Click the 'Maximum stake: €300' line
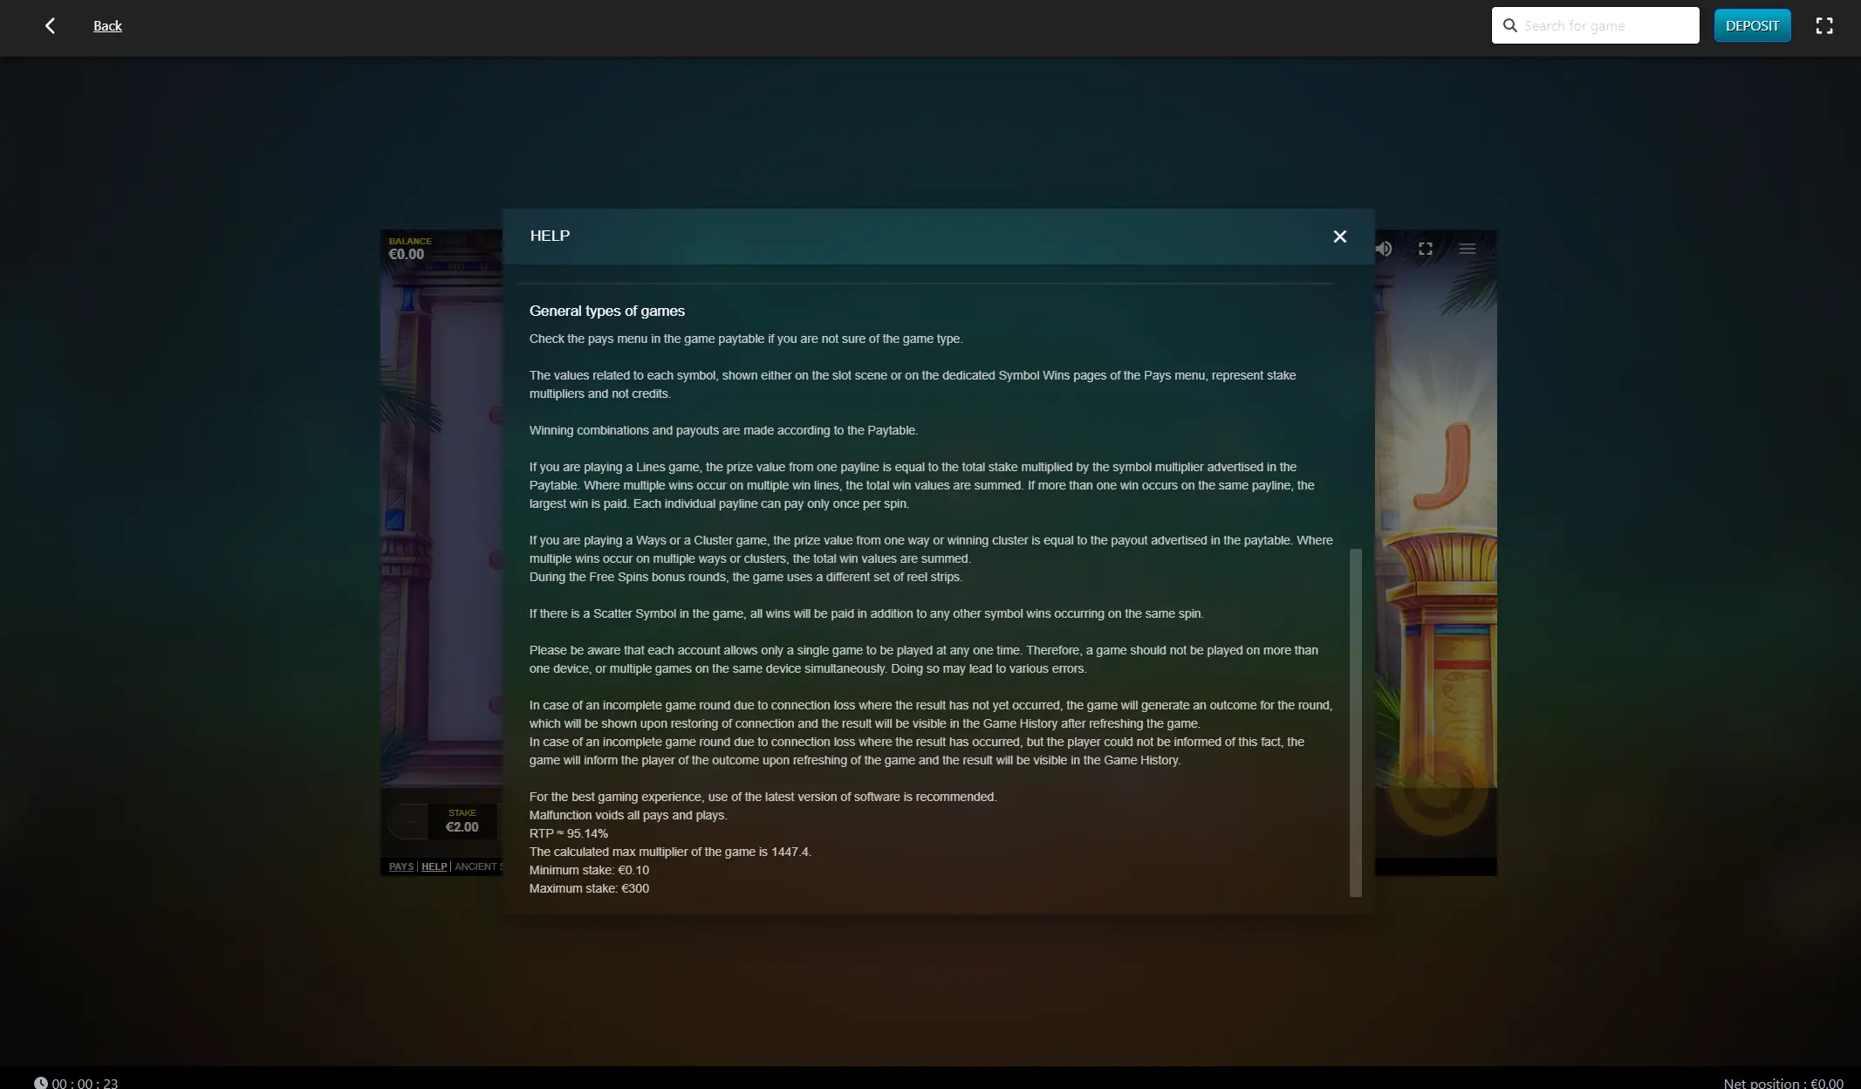The width and height of the screenshot is (1861, 1089). coord(589,888)
